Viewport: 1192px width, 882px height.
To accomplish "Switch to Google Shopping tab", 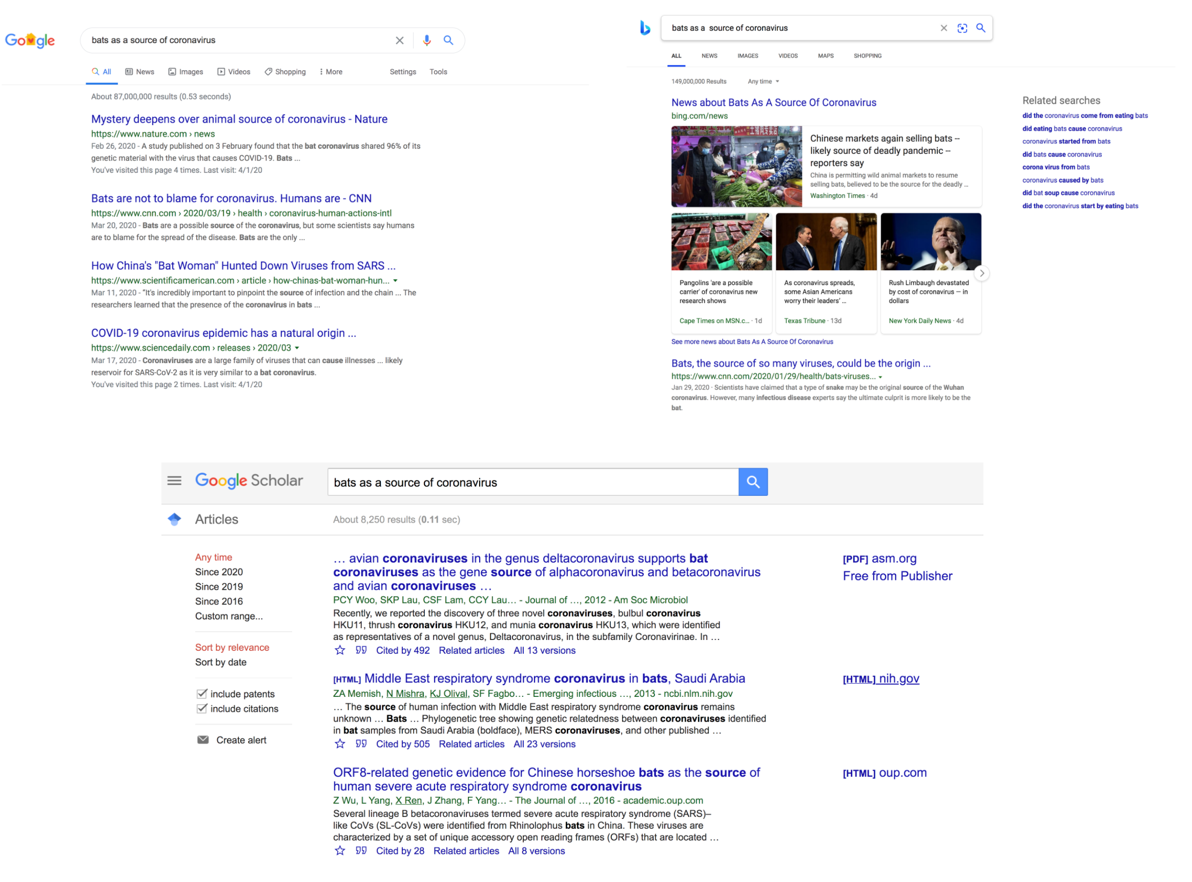I will [x=285, y=72].
